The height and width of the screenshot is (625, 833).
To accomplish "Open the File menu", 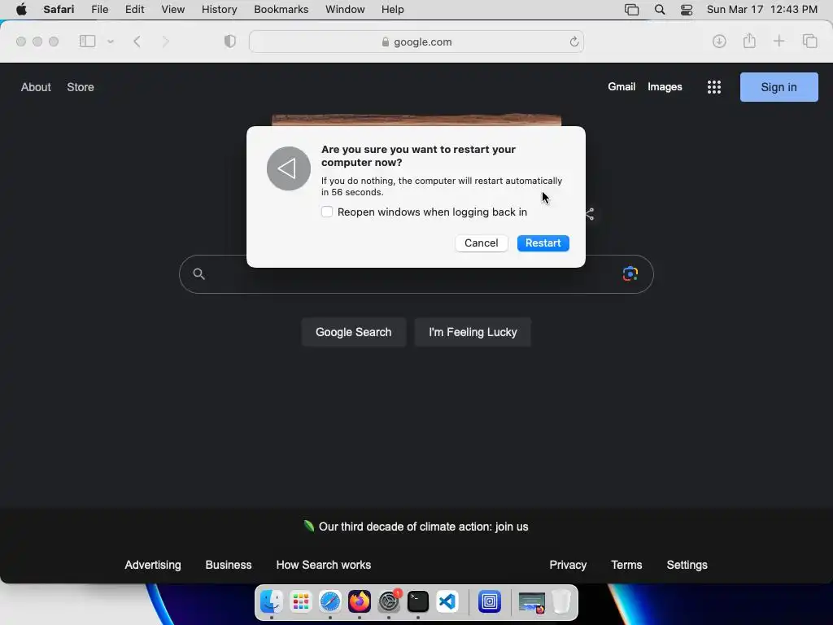I will click(x=100, y=10).
